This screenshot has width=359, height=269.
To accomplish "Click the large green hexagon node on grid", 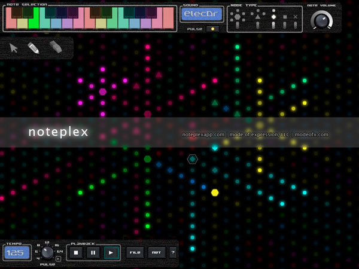I will tap(147, 159).
